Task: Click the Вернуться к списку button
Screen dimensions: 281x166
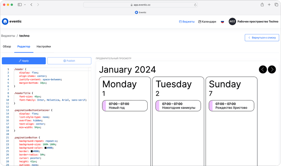Action: pyautogui.click(x=262, y=37)
